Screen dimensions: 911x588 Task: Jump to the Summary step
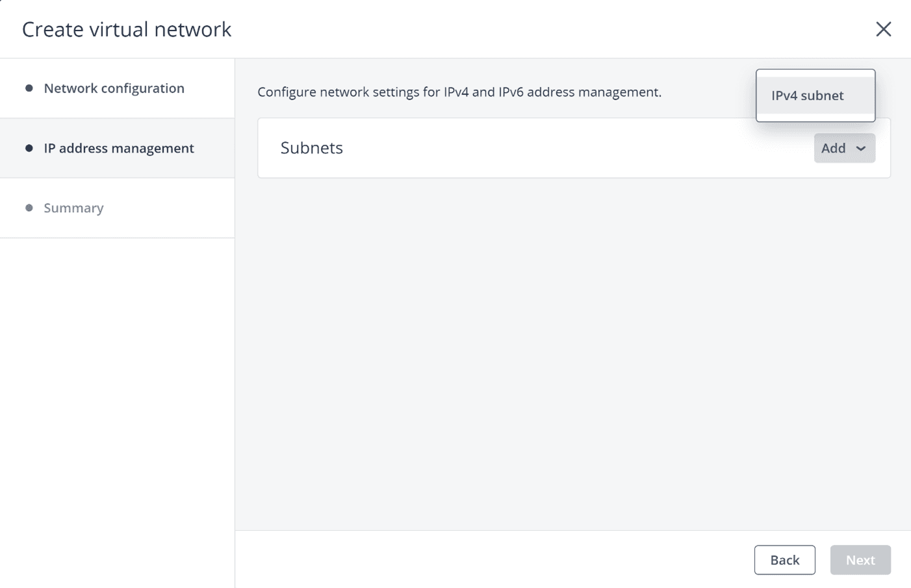(73, 208)
